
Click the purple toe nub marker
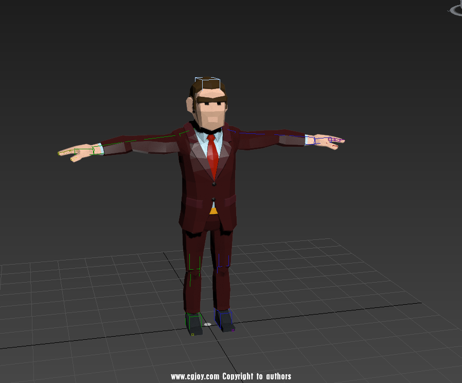tap(234, 330)
